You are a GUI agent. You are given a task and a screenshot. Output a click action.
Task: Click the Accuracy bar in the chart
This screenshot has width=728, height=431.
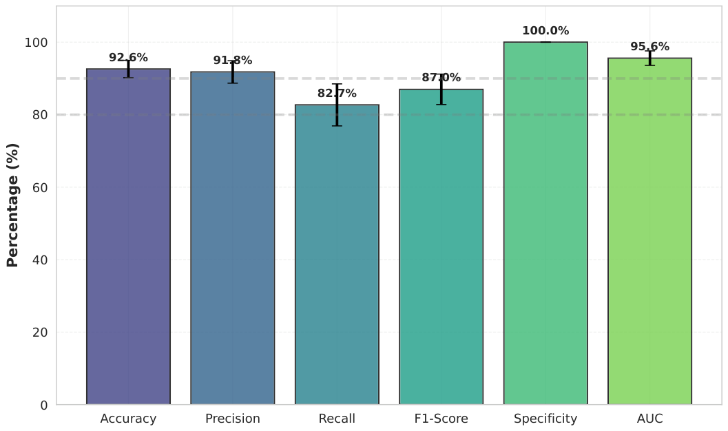pyautogui.click(x=128, y=237)
